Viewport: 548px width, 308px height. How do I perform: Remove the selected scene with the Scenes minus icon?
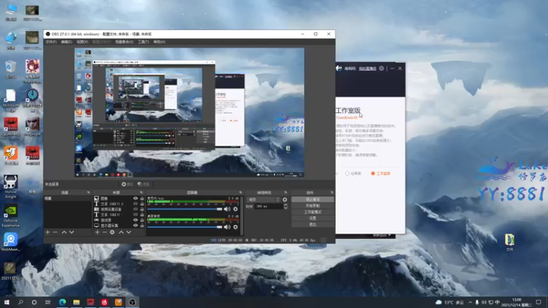tap(55, 232)
